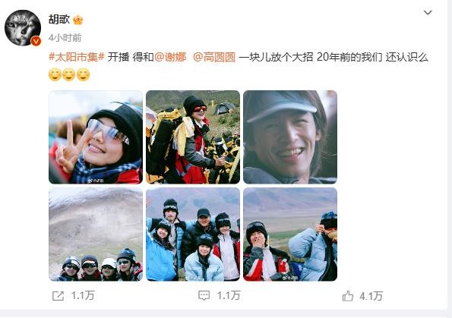Open photo of four people below mountain
The height and width of the screenshot is (318, 452).
[96, 235]
